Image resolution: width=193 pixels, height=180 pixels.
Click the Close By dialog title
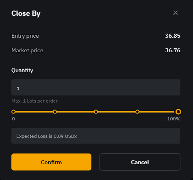26,13
